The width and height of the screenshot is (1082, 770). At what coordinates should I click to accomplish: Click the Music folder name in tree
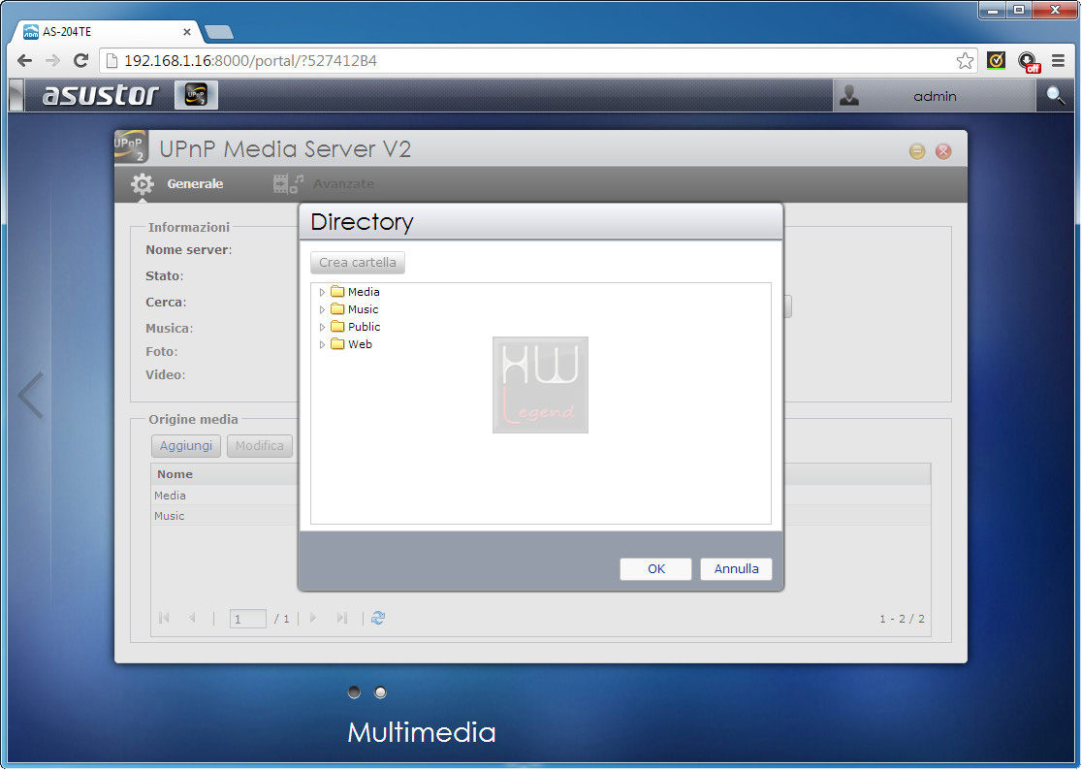coord(363,309)
